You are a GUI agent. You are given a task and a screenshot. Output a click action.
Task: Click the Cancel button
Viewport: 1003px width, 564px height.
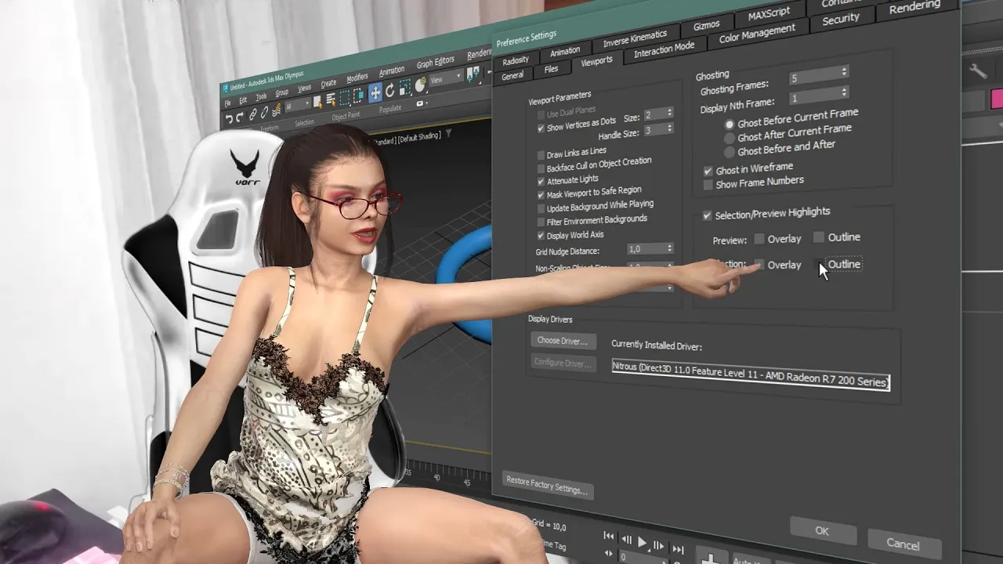(903, 544)
